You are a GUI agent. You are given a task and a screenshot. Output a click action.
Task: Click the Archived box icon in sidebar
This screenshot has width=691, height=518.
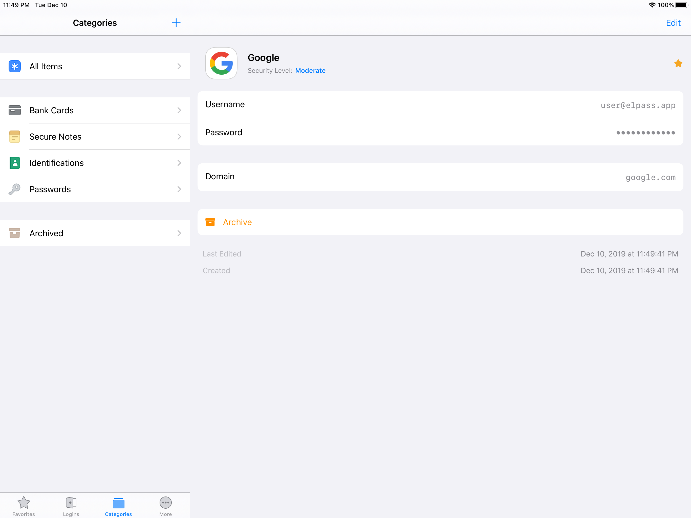coord(15,233)
